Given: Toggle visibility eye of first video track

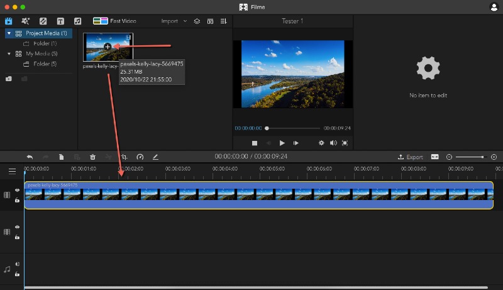Looking at the screenshot, I should (18, 190).
